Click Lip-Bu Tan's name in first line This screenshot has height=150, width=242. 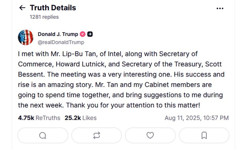pyautogui.click(x=80, y=54)
